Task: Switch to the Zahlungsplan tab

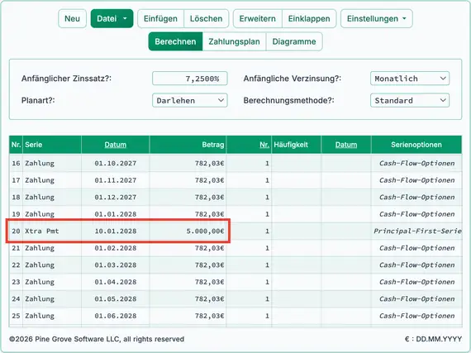Action: click(234, 41)
